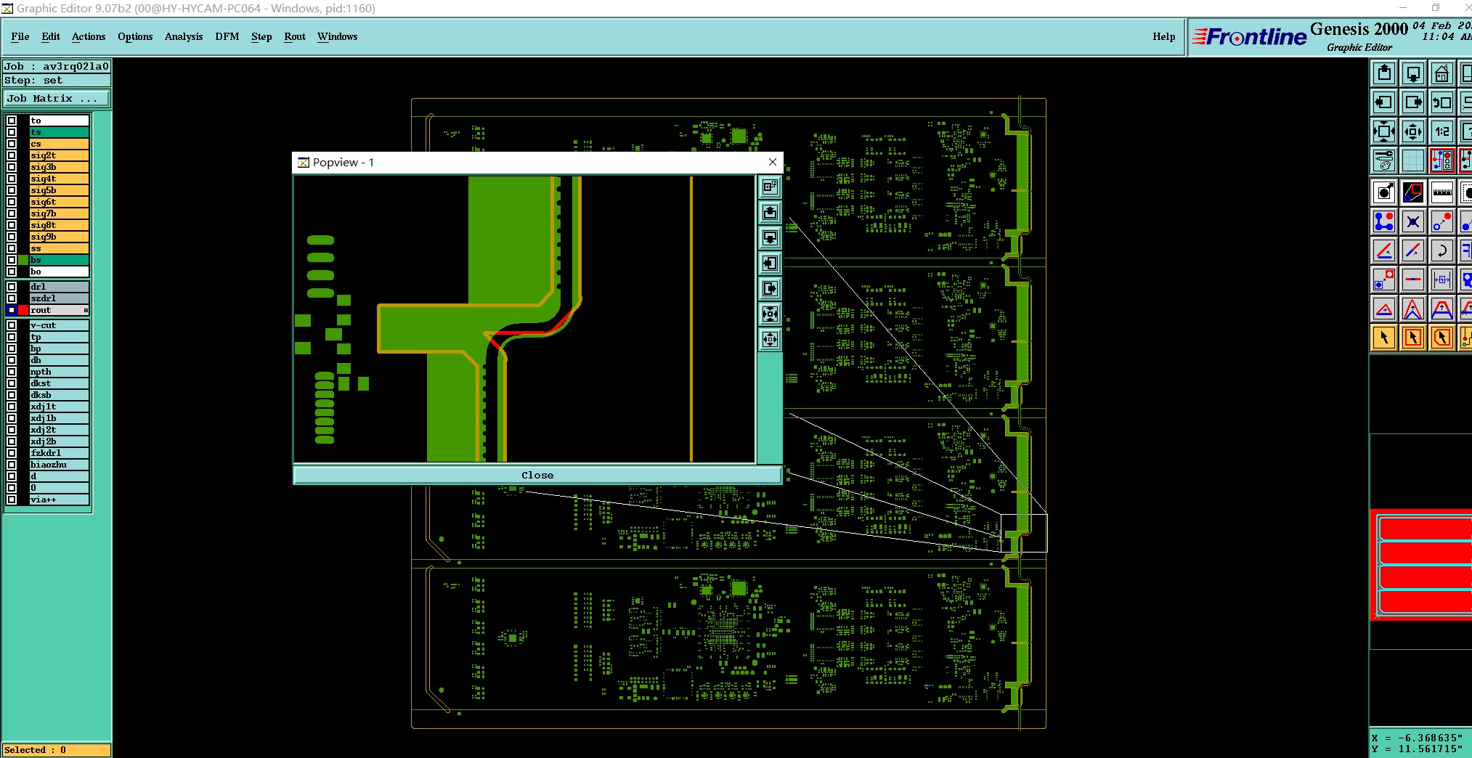Open the Windows menu
The width and height of the screenshot is (1472, 758).
click(x=338, y=36)
